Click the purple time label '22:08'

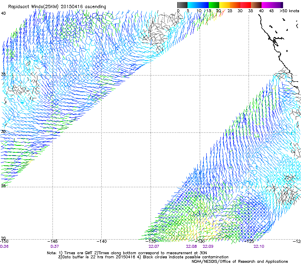click(x=191, y=247)
